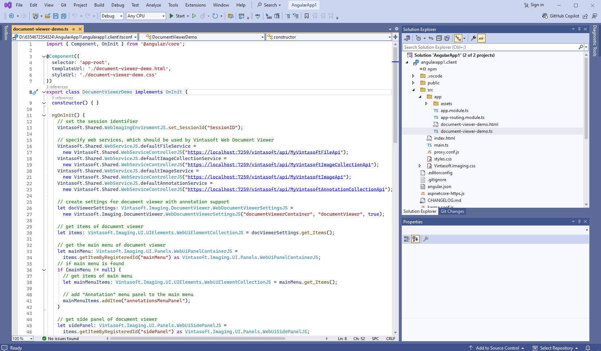Click the Save All toolbar icon

tap(64, 16)
